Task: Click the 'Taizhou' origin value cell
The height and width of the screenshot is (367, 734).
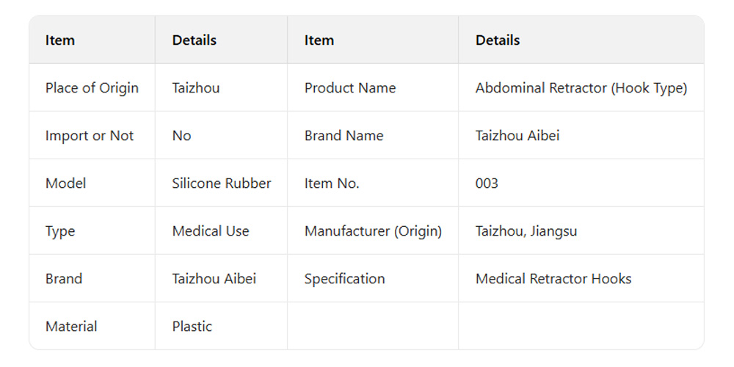Action: (196, 88)
